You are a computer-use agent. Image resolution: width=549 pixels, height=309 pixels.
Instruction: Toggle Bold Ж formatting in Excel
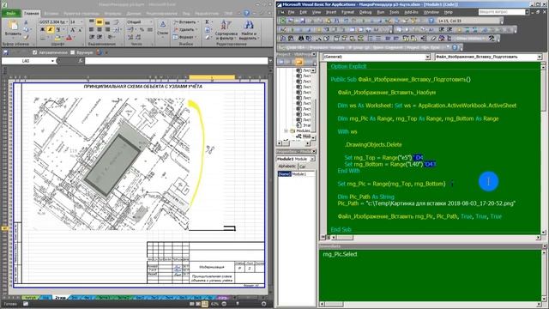click(x=43, y=30)
